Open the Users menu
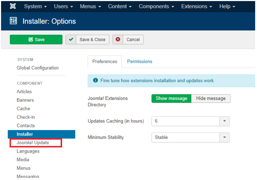The image size is (257, 180). coord(63,6)
